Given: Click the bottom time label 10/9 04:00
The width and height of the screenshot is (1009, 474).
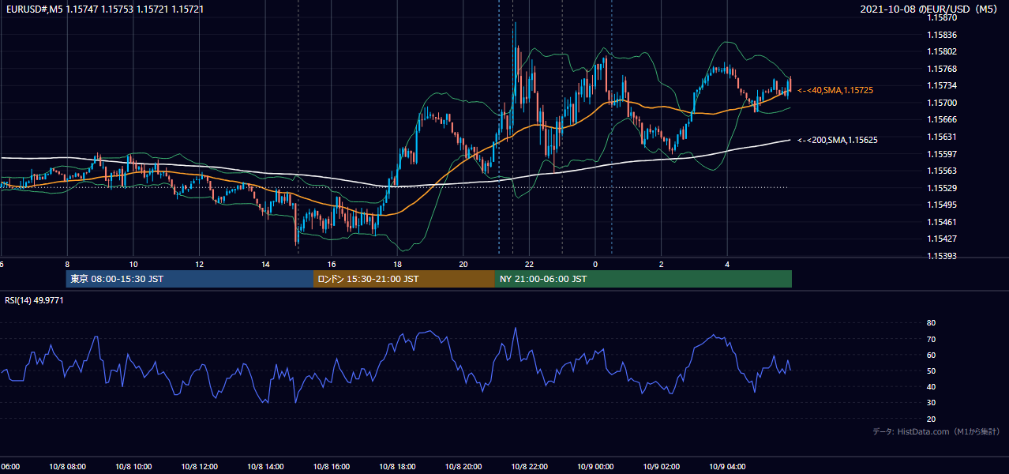Looking at the screenshot, I should coord(727,467).
